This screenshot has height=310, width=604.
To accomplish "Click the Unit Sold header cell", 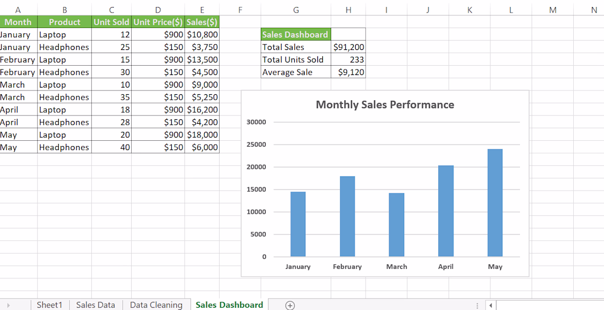I will pos(111,22).
